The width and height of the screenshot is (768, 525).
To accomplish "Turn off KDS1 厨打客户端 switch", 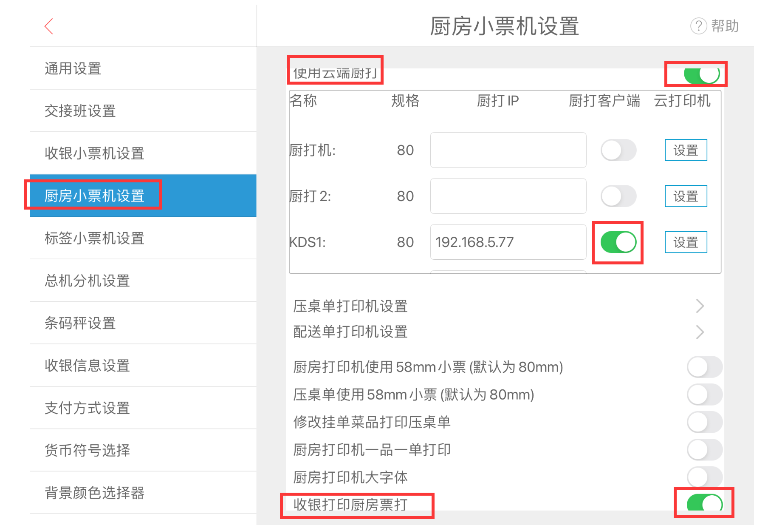I will pyautogui.click(x=618, y=242).
